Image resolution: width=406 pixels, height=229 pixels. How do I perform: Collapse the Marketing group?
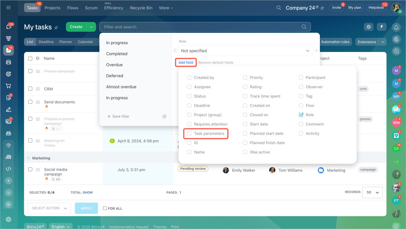tap(28, 158)
